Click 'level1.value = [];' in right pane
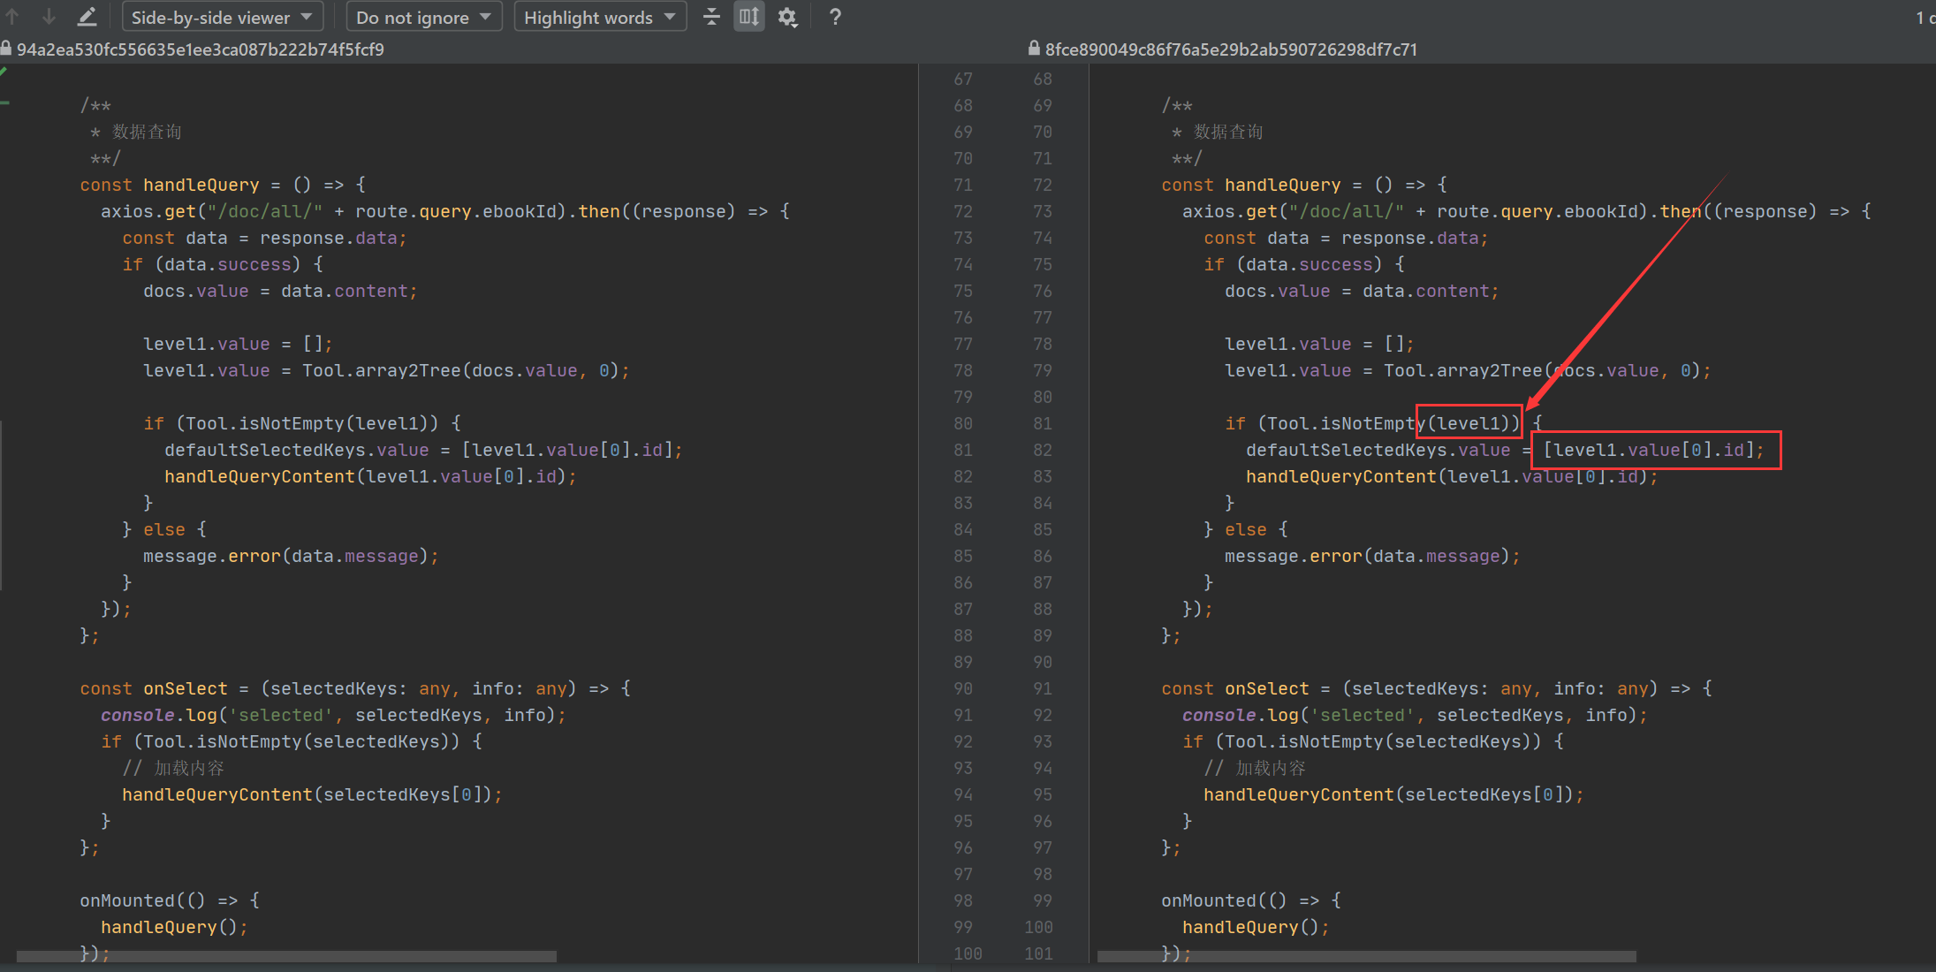The width and height of the screenshot is (1936, 972). [1319, 344]
